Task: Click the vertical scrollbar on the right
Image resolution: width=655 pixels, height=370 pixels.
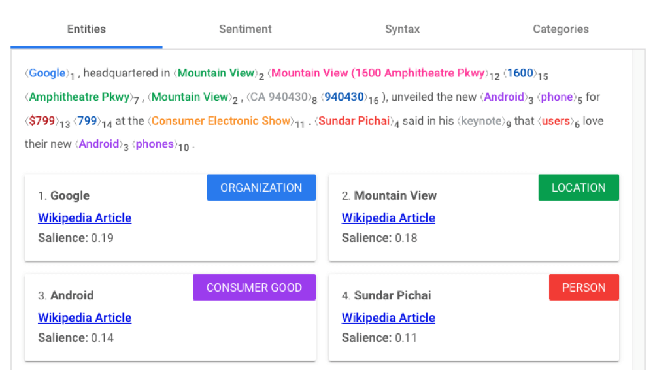Action: pyautogui.click(x=639, y=209)
